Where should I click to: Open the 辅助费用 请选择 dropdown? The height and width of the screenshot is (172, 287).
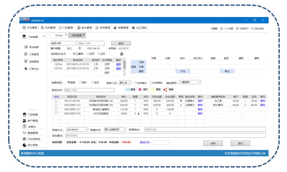pos(190,82)
